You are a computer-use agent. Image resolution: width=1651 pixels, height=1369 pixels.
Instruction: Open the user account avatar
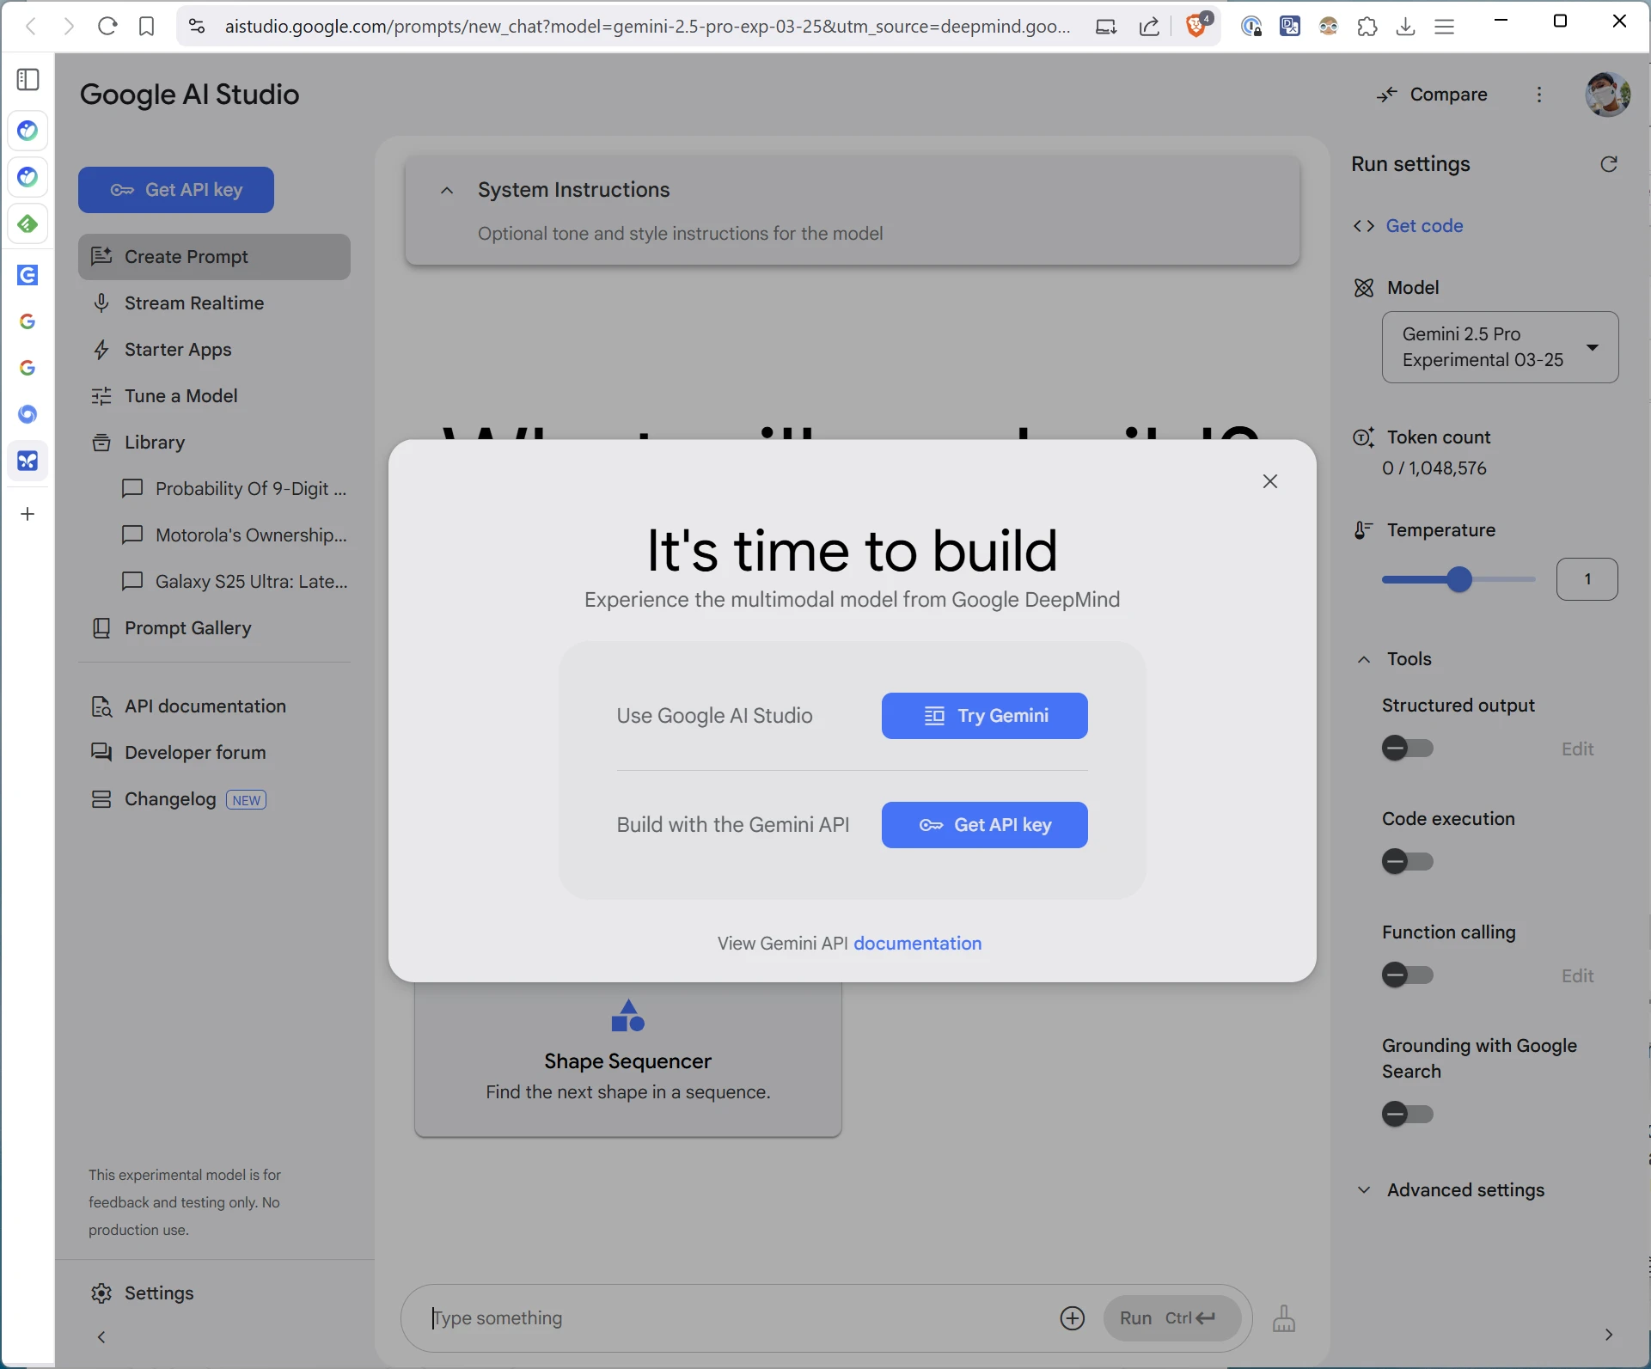[1608, 95]
